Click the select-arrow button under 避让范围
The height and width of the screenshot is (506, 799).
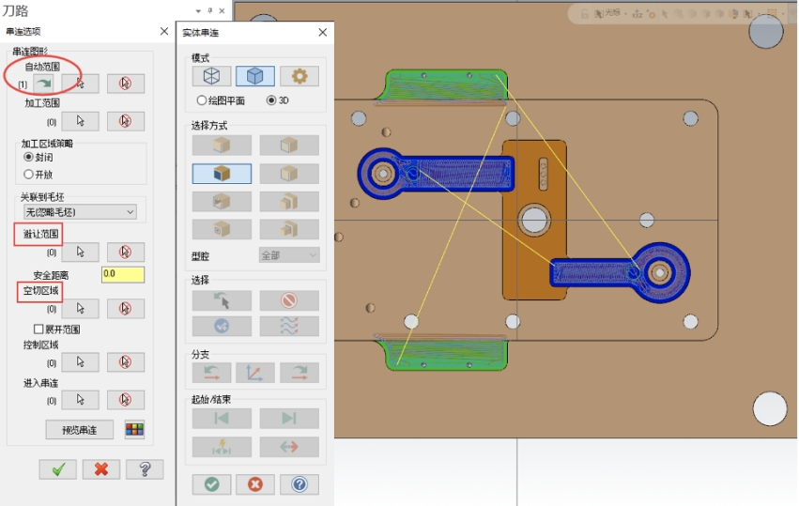point(80,252)
